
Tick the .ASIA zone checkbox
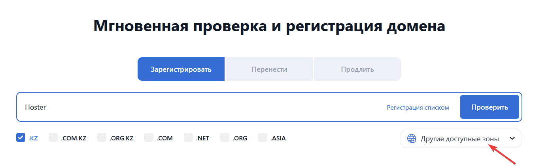pyautogui.click(x=263, y=138)
